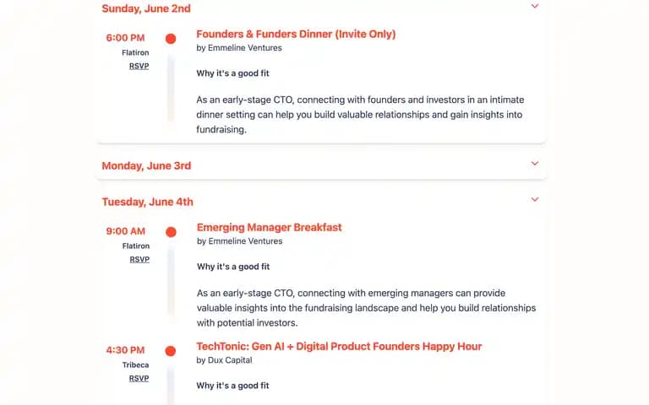Open TechTonic Gen AI Happy Hour title
Image resolution: width=649 pixels, height=405 pixels.
point(339,347)
